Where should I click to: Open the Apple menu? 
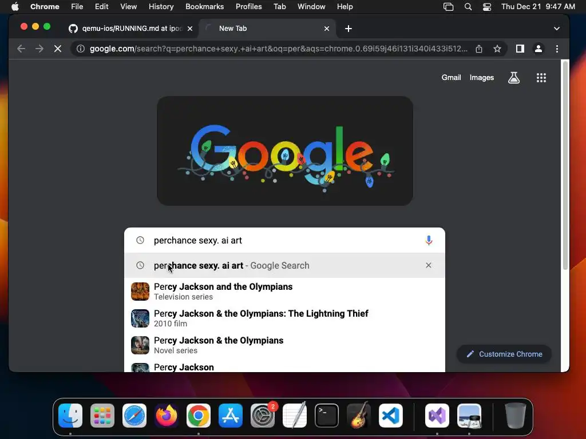point(15,6)
